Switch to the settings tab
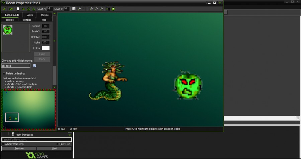The height and width of the screenshot is (159, 301). (27, 20)
